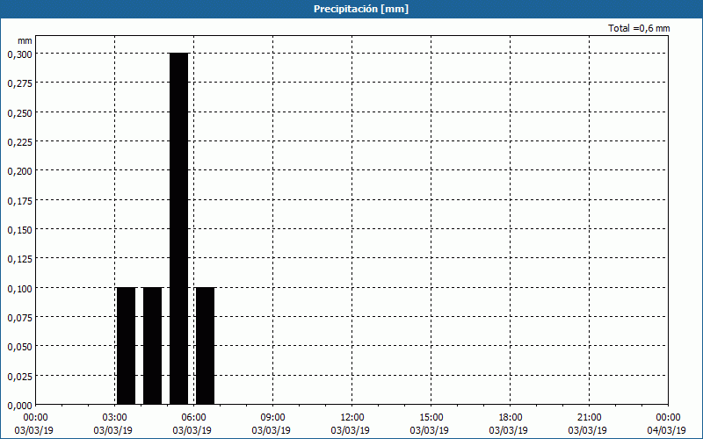Click the 00:00 04/03/19 time label
This screenshot has width=703, height=439.
(667, 424)
